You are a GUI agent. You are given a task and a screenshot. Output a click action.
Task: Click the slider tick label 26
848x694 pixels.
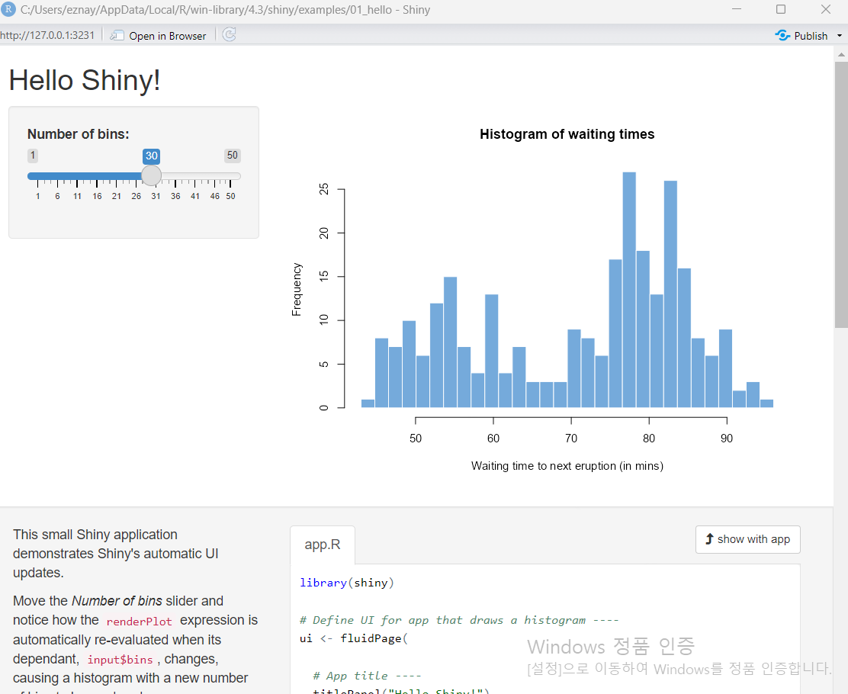click(137, 196)
